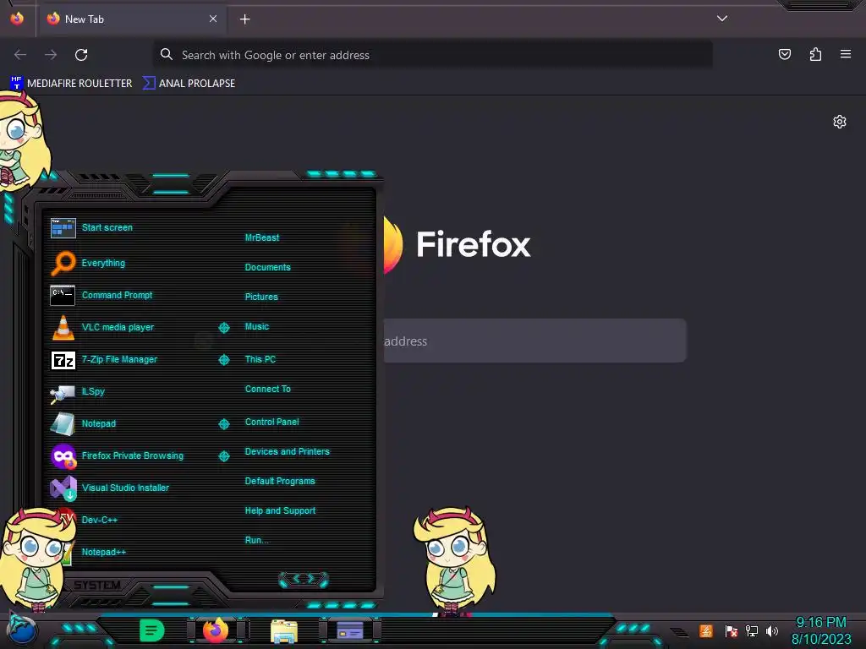This screenshot has width=866, height=649.
Task: Click the Firefox taskbar icon
Action: (x=216, y=630)
